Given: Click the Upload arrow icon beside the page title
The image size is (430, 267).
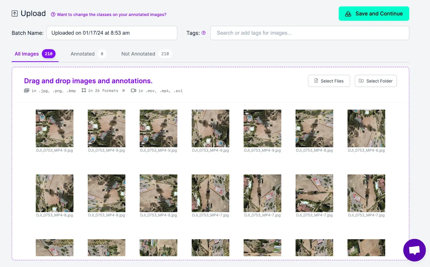Looking at the screenshot, I should coord(15,13).
